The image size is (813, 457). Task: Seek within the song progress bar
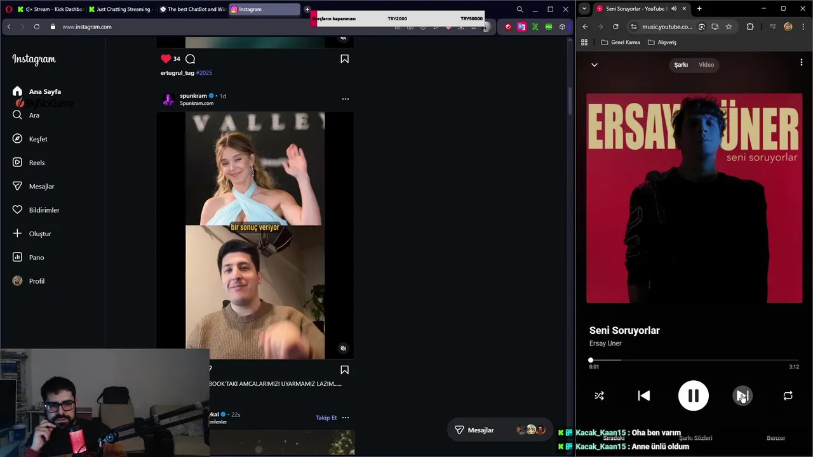694,360
